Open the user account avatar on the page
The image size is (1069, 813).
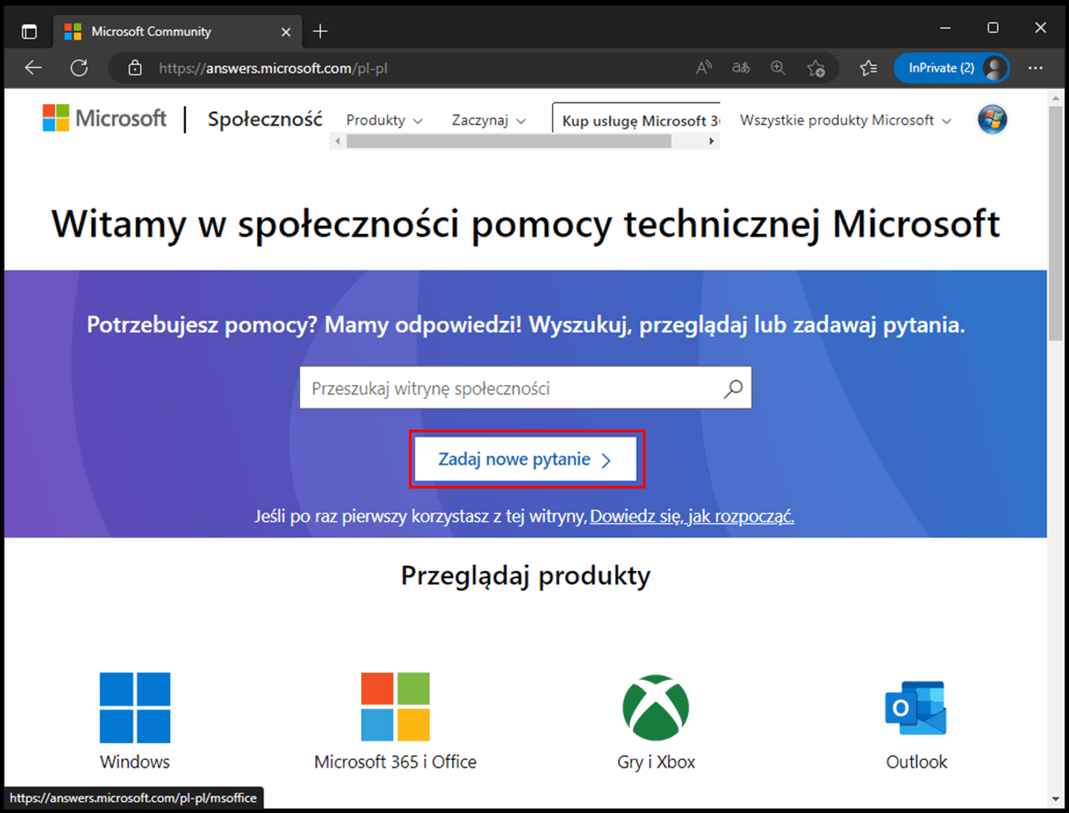pyautogui.click(x=992, y=120)
